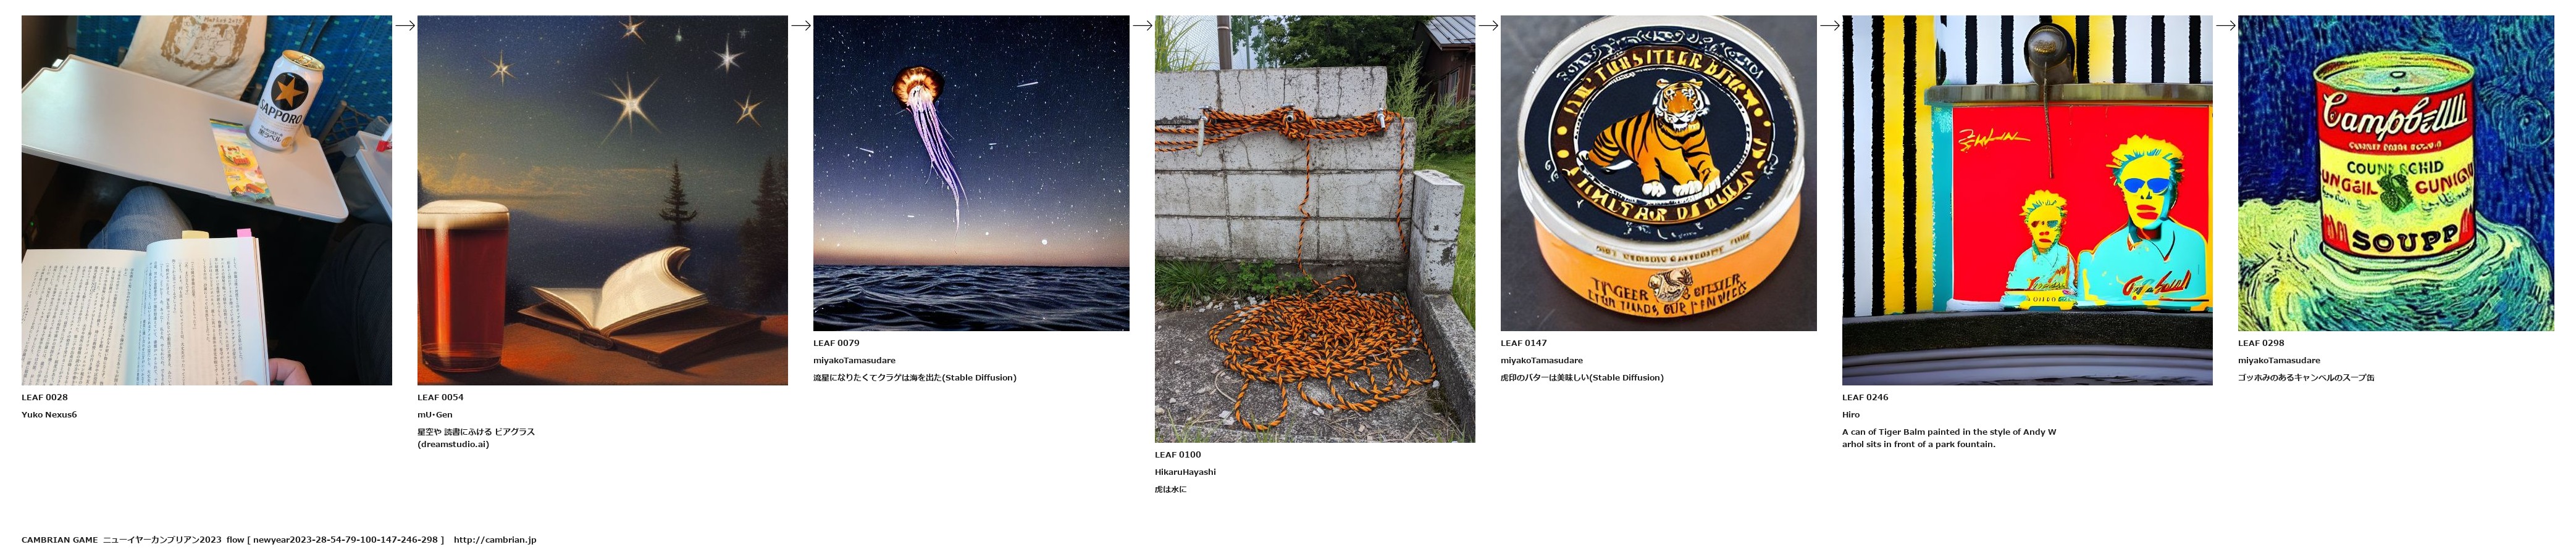Click the arrow between LEAF 0028 and 0054
Viewport: 2576px width, 555px height.
(x=405, y=26)
